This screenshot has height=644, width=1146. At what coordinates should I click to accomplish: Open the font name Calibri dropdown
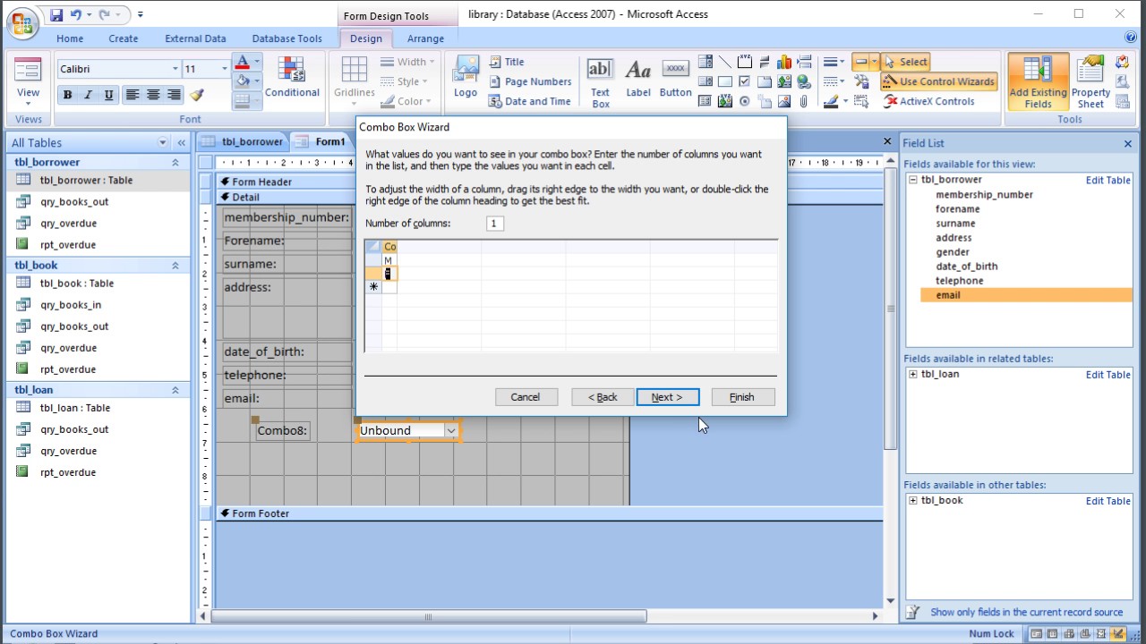point(175,69)
